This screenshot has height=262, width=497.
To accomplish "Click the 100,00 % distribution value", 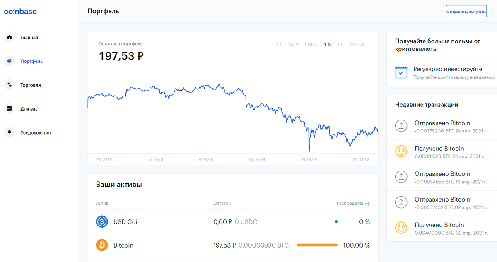I will pyautogui.click(x=357, y=245).
